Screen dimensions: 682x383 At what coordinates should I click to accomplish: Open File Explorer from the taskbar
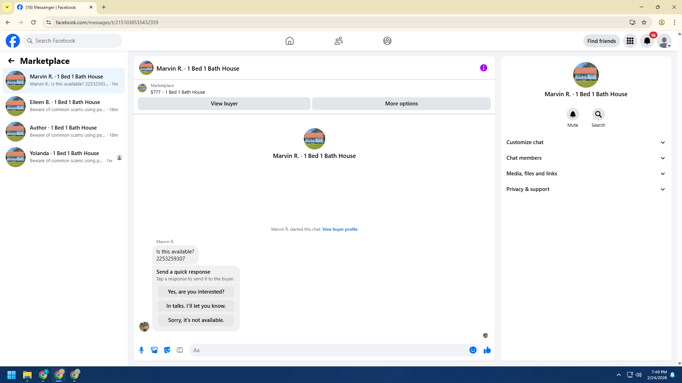(x=27, y=375)
